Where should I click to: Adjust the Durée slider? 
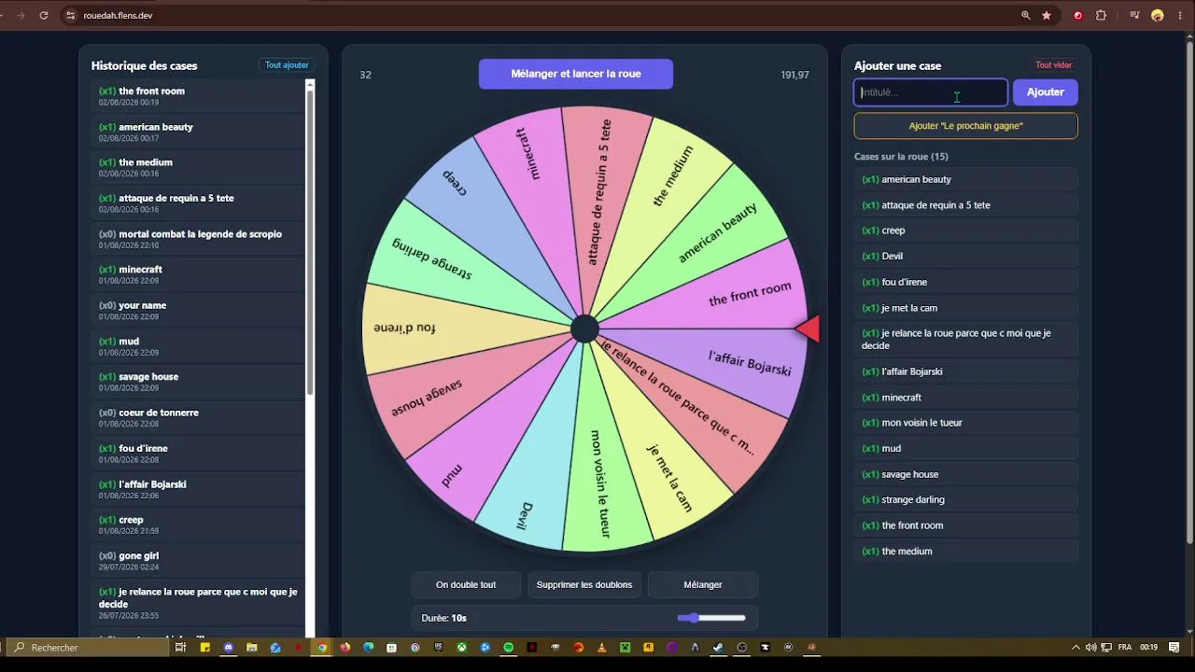(711, 618)
